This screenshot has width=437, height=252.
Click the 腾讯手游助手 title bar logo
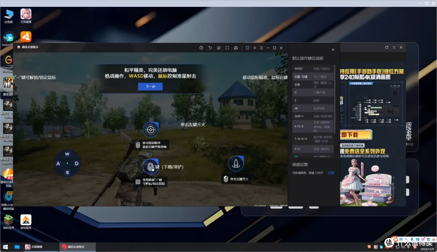click(19, 47)
